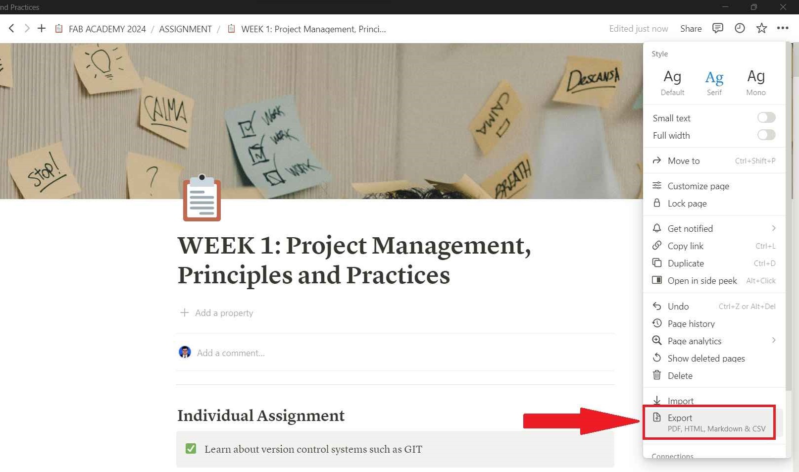Open the three-dots page menu
799x472 pixels.
pos(783,28)
